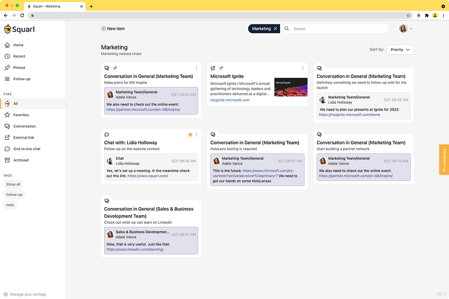Toggle pin on Microsoft Ignite card

point(221,68)
